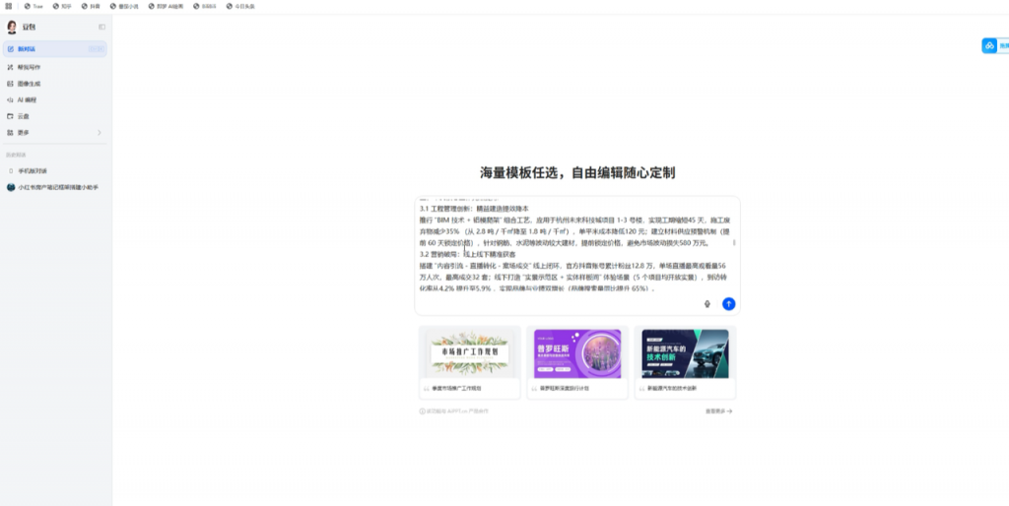Click the line starting 3.2 营销破局
This screenshot has height=506, width=1009.
(x=468, y=255)
